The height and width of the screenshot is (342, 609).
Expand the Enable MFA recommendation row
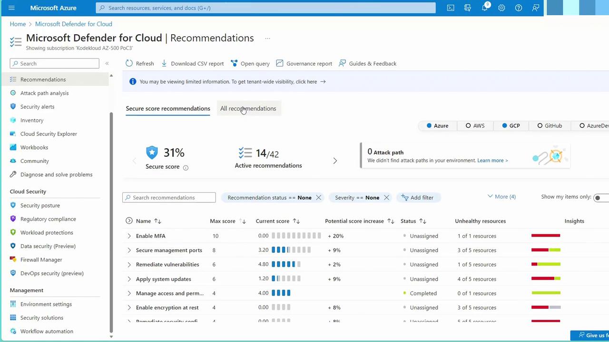click(129, 236)
